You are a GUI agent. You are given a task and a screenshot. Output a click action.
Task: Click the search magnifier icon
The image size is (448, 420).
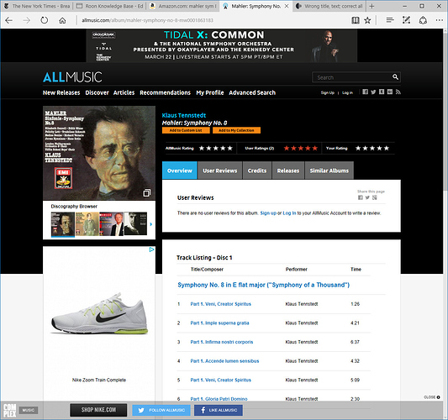tap(395, 76)
